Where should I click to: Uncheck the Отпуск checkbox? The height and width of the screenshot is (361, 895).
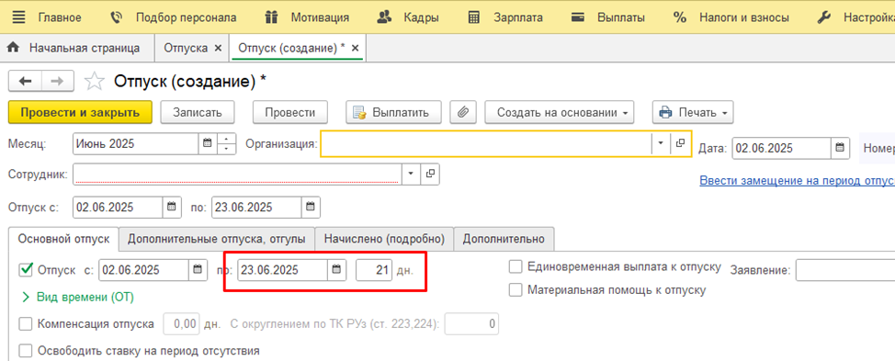[26, 270]
